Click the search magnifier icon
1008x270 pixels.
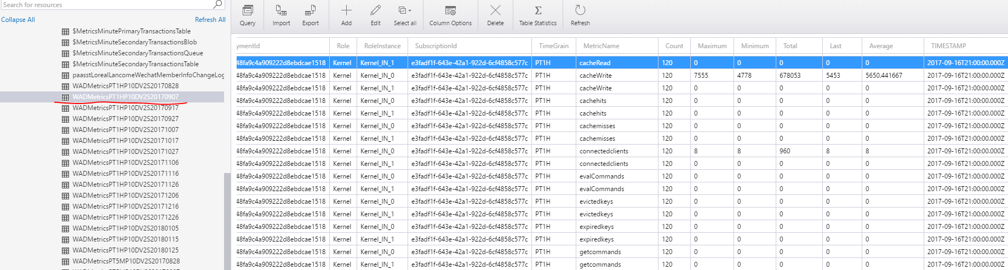[217, 4]
